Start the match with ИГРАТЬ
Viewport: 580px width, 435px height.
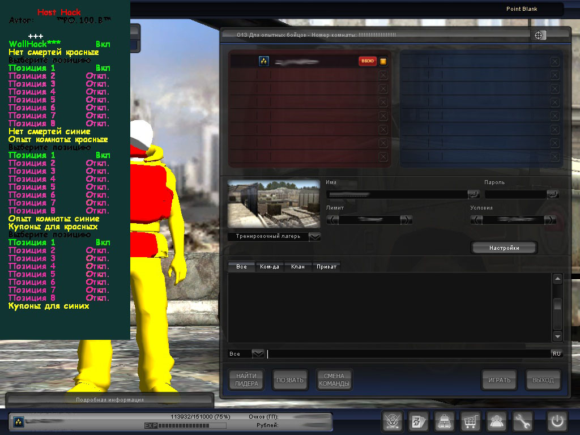[500, 380]
